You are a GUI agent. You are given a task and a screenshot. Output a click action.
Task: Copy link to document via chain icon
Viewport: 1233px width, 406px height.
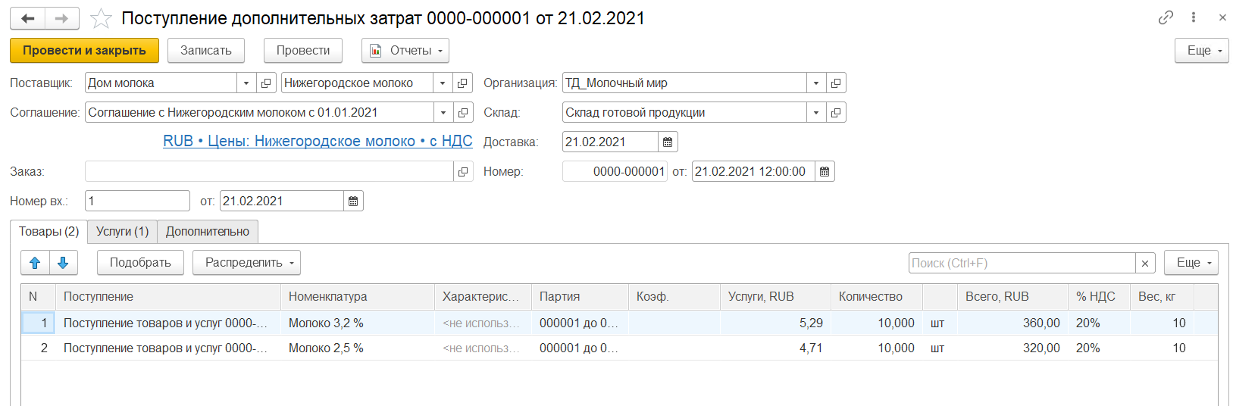tap(1166, 17)
